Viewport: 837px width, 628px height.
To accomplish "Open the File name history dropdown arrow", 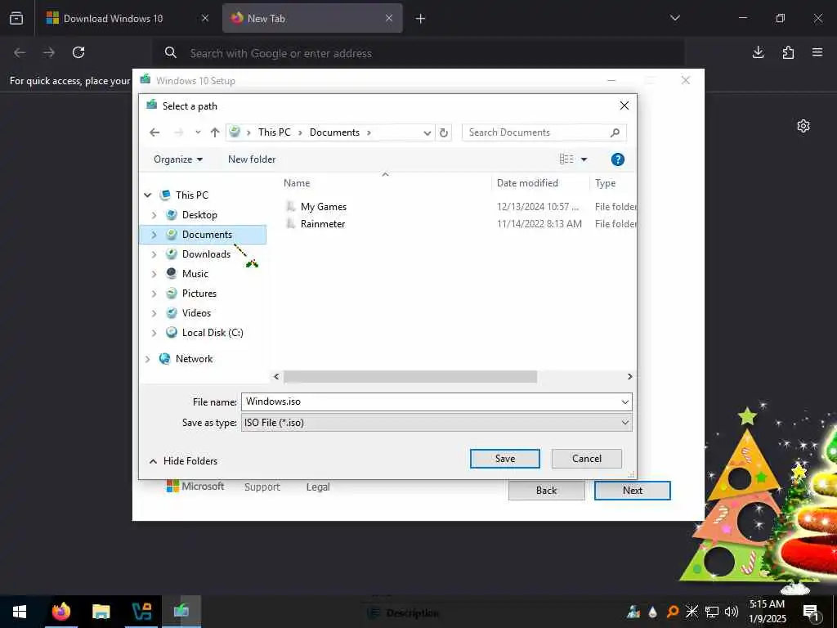I will pyautogui.click(x=625, y=401).
